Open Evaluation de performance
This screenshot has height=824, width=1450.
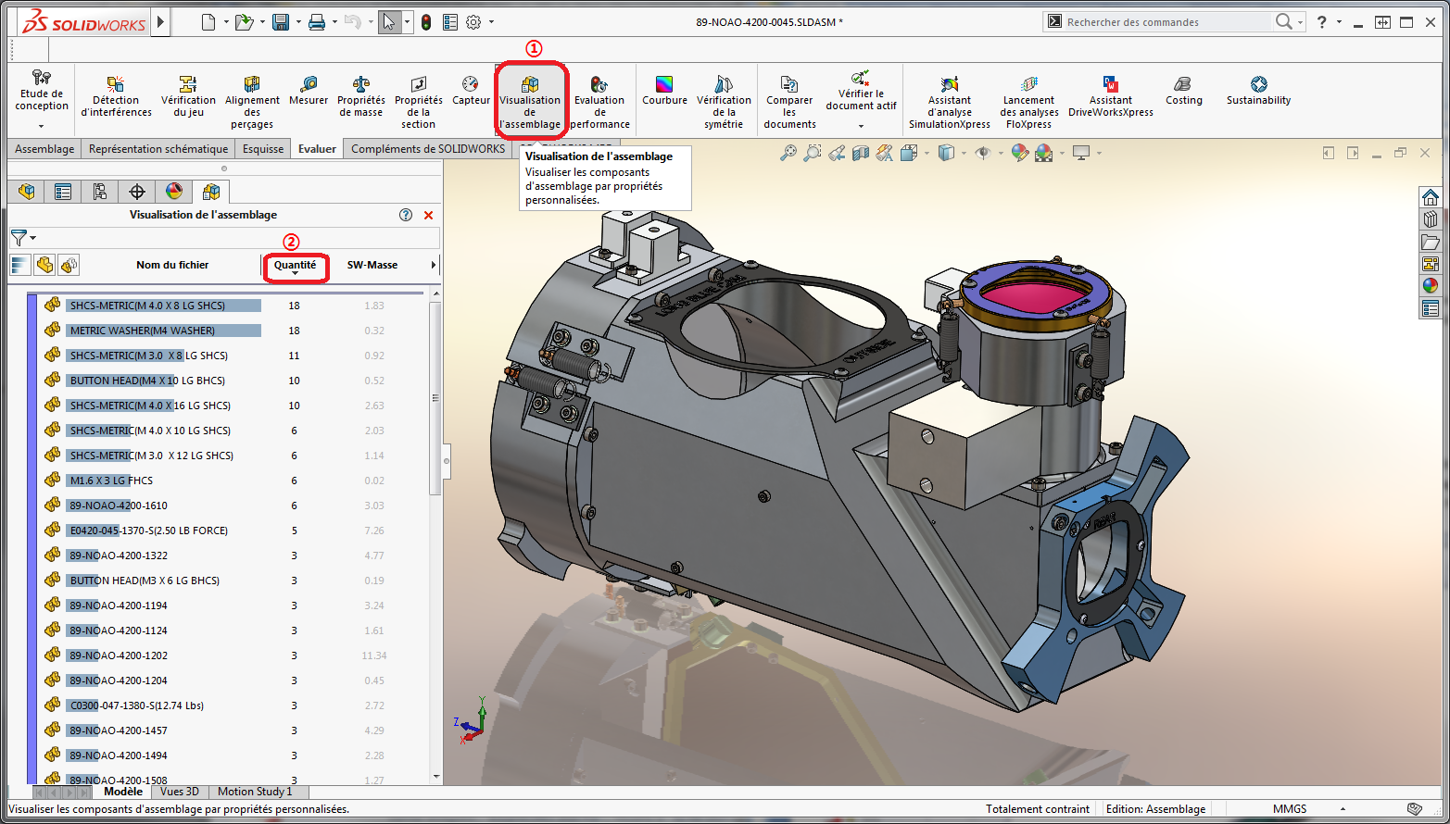click(x=599, y=103)
